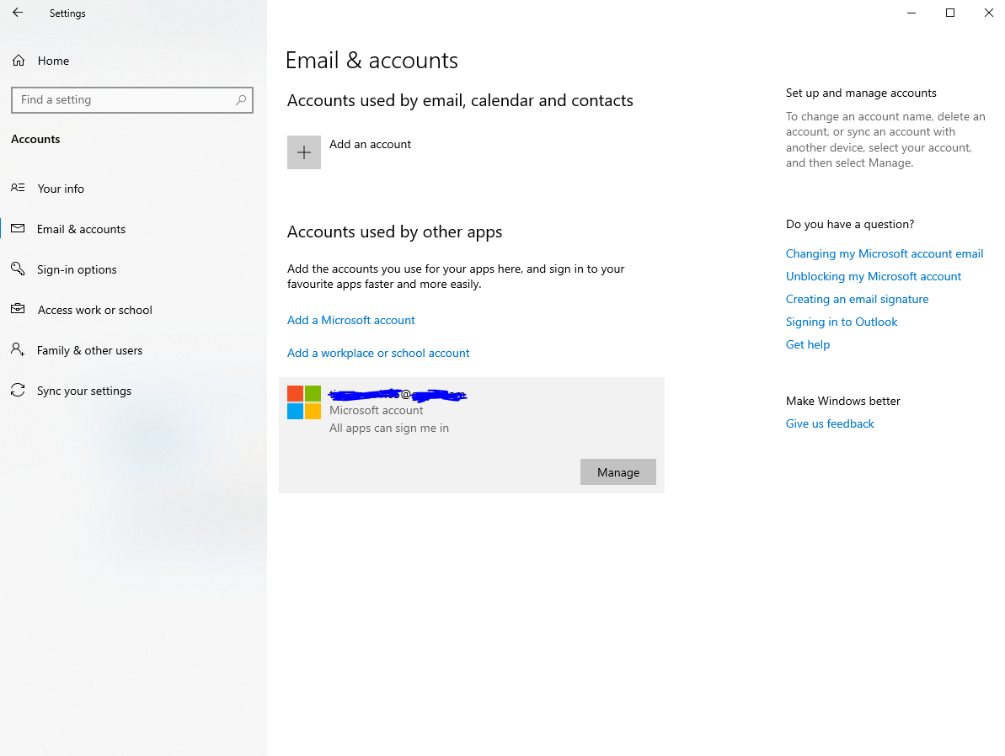The image size is (1005, 756).
Task: Click the 'All apps can sign me in' text
Action: [x=389, y=428]
